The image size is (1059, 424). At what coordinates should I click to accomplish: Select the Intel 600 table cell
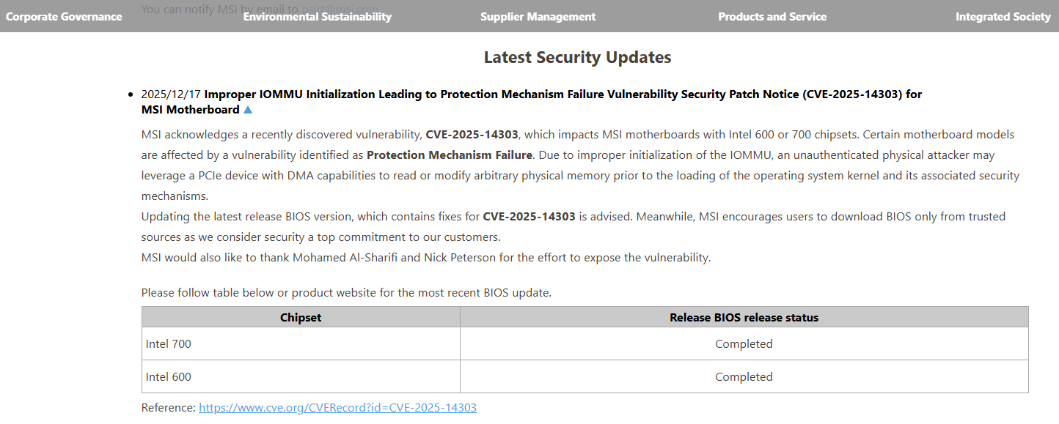point(169,377)
